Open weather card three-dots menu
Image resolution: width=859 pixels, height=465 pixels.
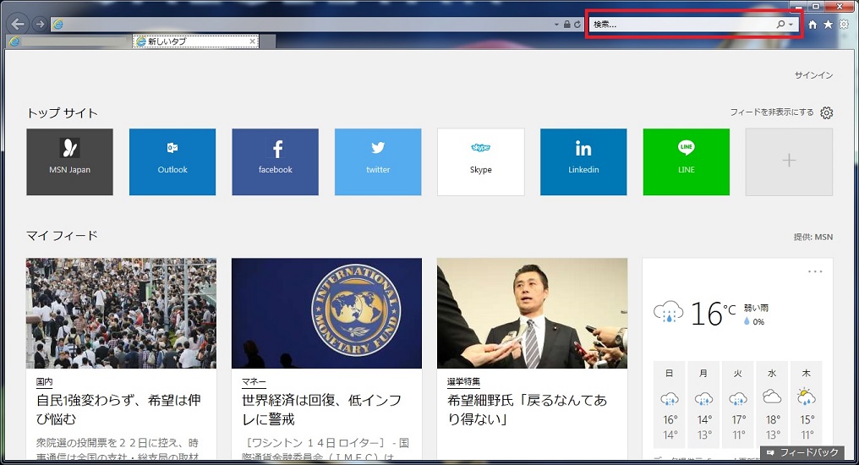[815, 271]
